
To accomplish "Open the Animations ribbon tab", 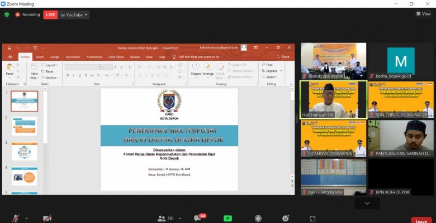I will 94,56.
